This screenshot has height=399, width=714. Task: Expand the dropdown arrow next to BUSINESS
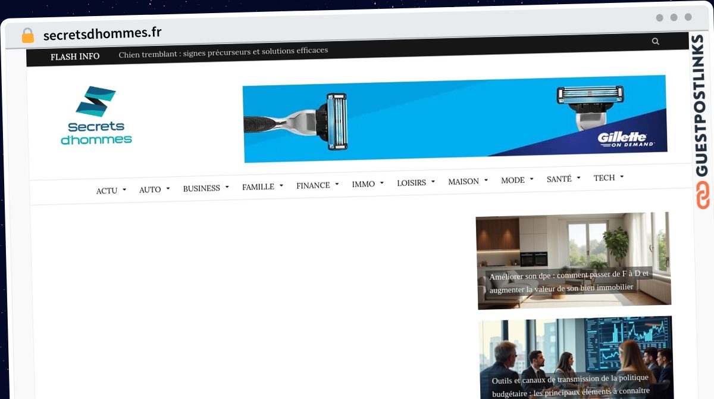227,187
